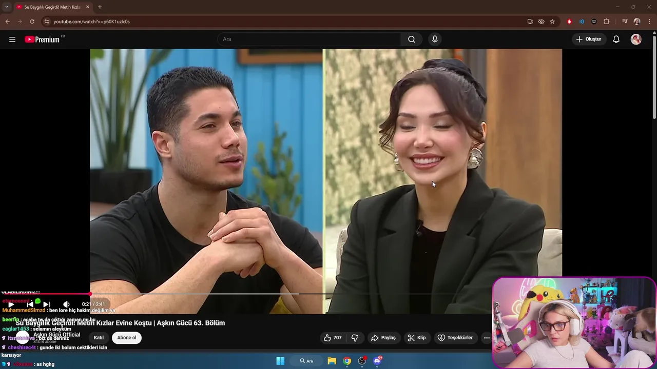This screenshot has height=369, width=657.
Task: Install app via the address bar install icon
Action: (530, 22)
